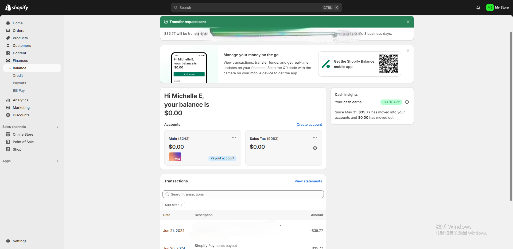Dismiss the Transfer request sent banner
Screen dimensions: 513x249
click(x=408, y=22)
